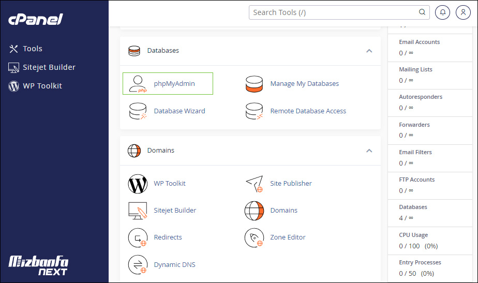The width and height of the screenshot is (478, 283).
Task: Click Autoresponders statistic label
Action: [421, 97]
